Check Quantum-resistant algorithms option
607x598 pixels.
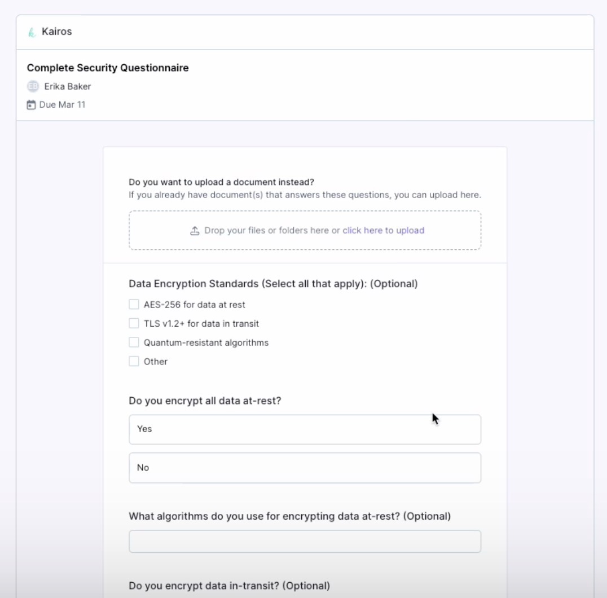point(134,342)
